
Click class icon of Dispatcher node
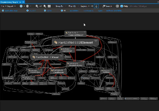click(x=102, y=71)
